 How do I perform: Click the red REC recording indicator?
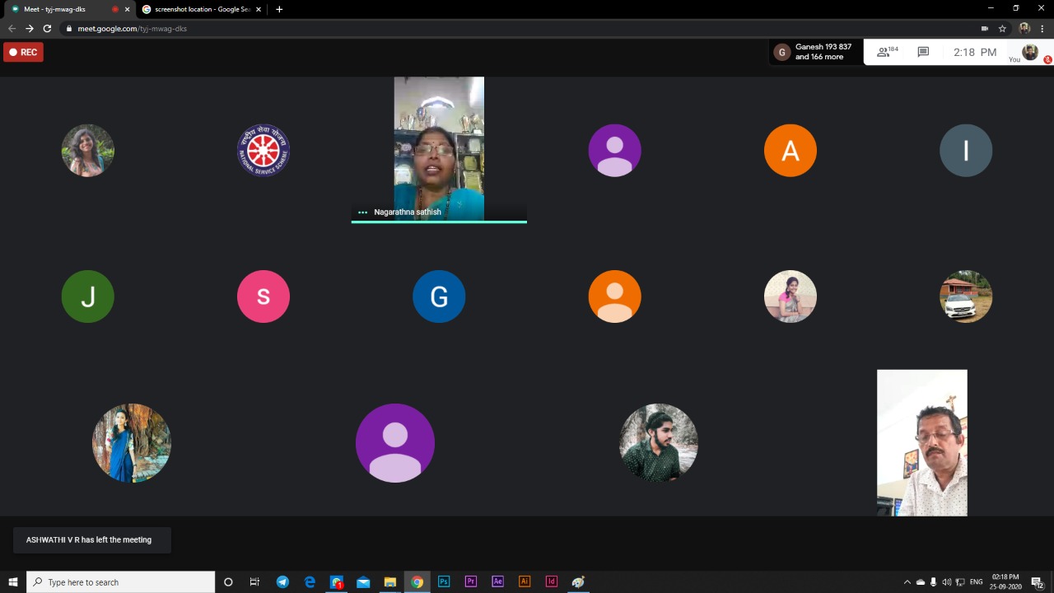click(x=23, y=52)
